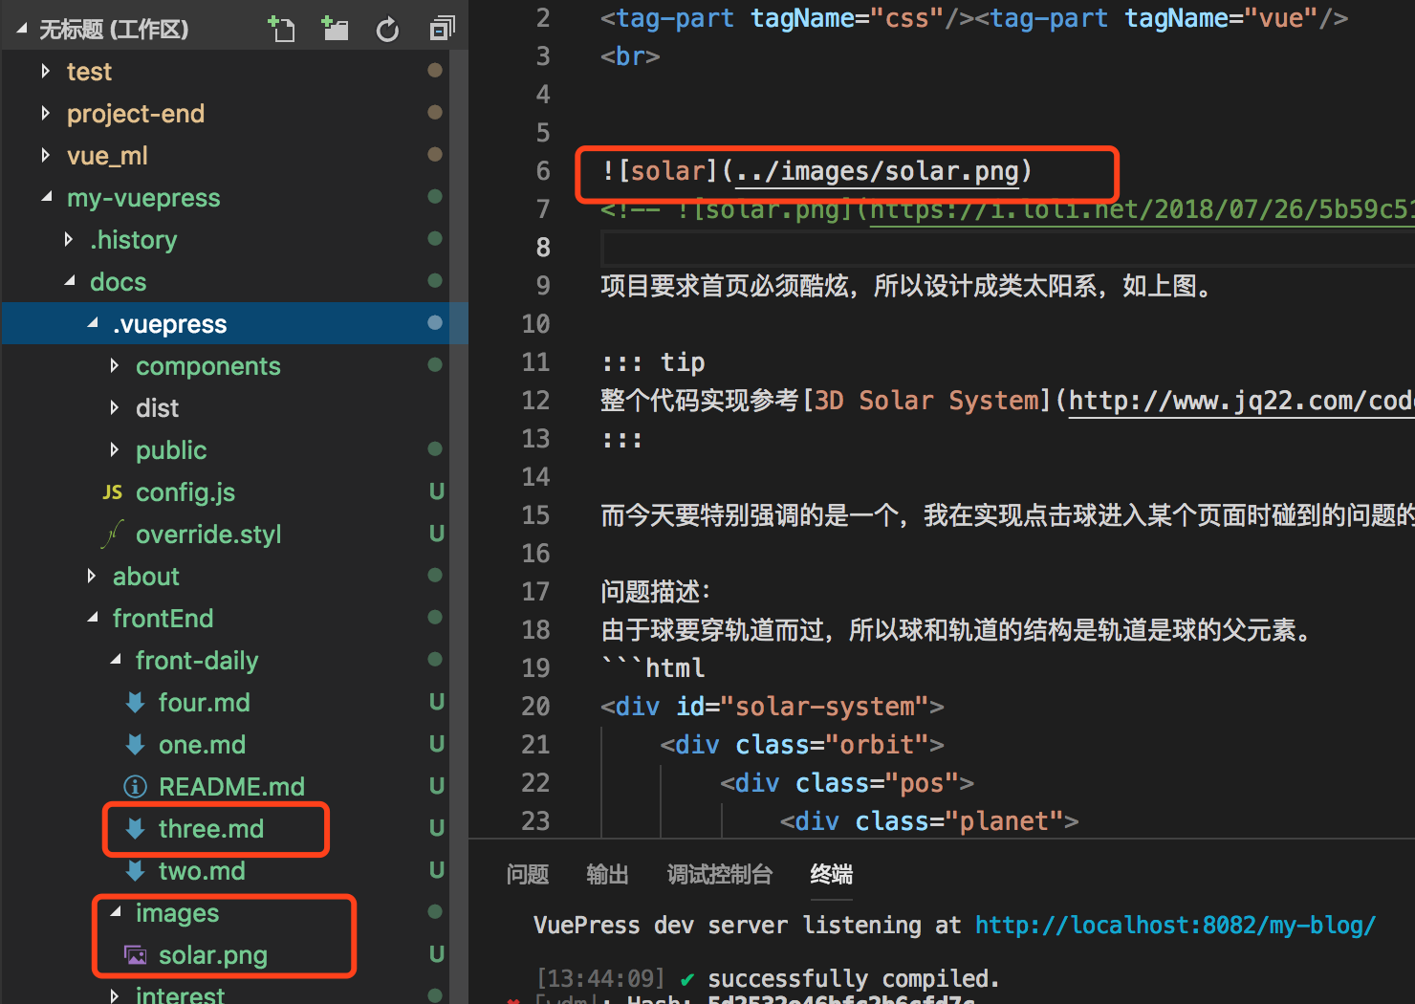This screenshot has height=1004, width=1415.
Task: Switch to the 终端 panel tab
Action: pos(831,874)
